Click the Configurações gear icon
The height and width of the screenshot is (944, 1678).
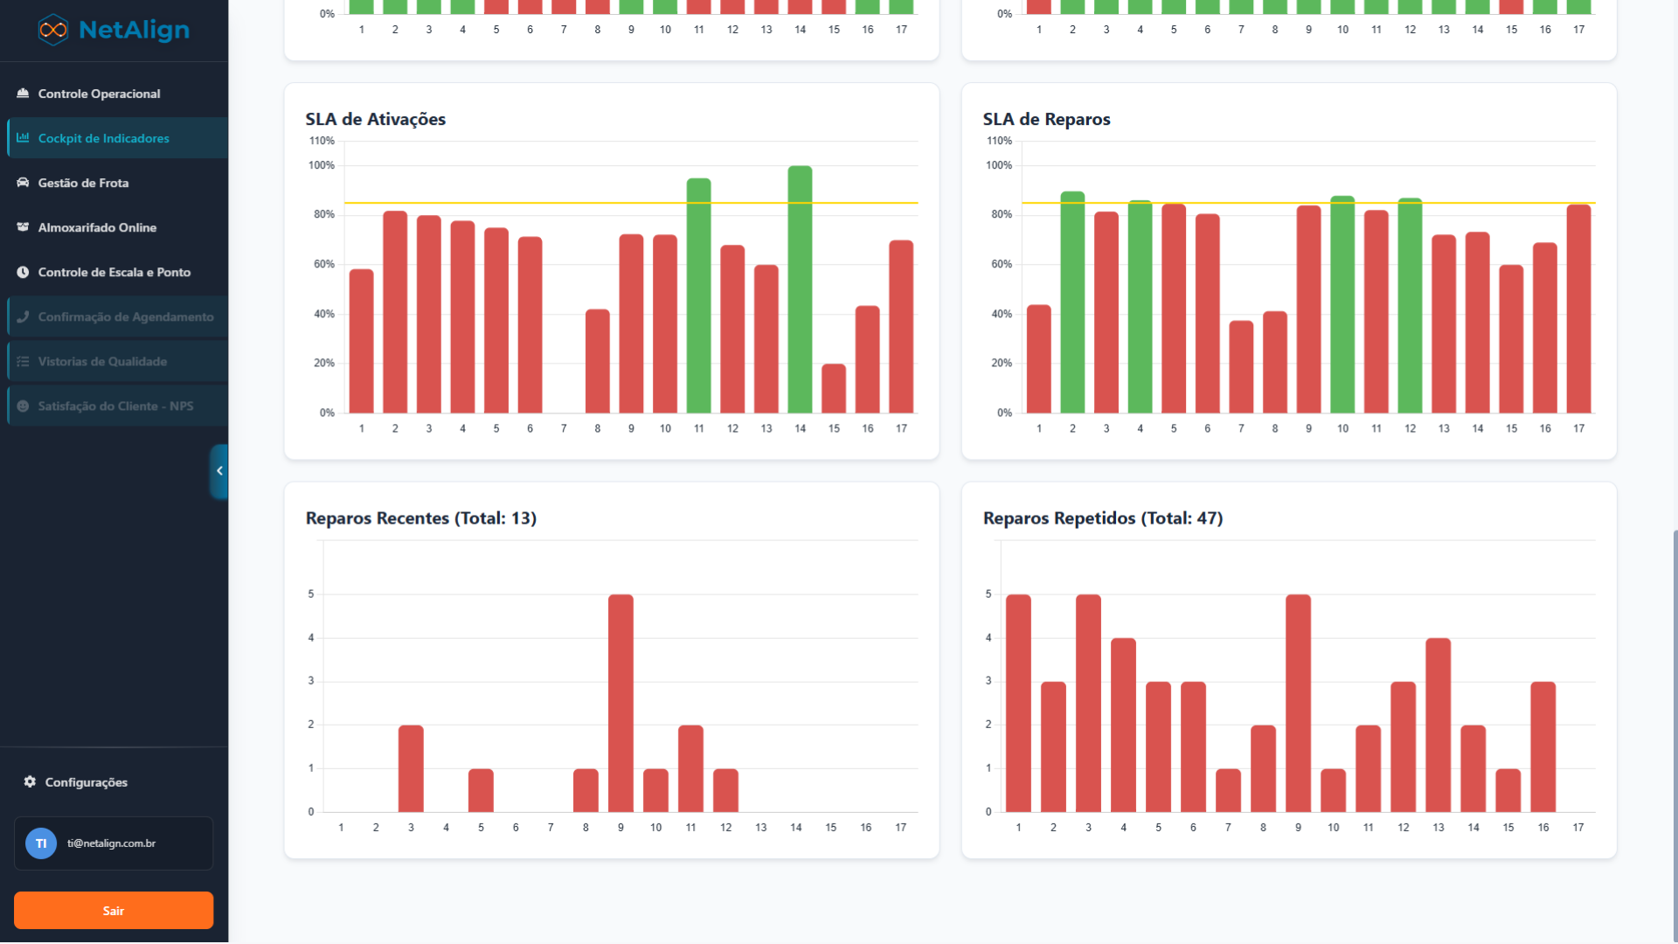[30, 781]
